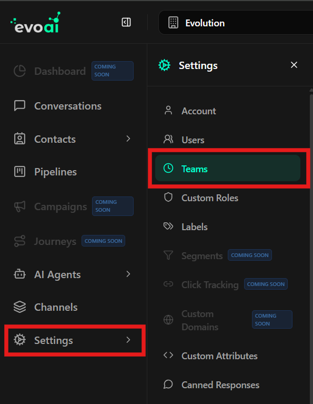Click the Custom Attributes code brackets icon
The image size is (313, 404).
(x=168, y=356)
